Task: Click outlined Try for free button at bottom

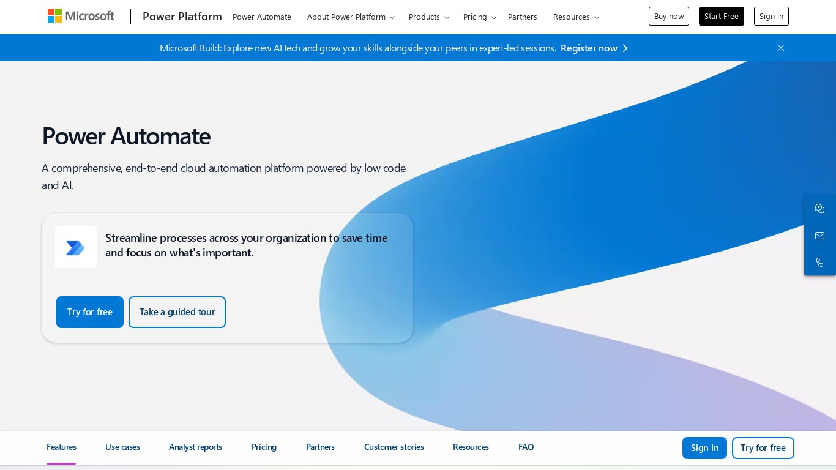Action: (763, 448)
